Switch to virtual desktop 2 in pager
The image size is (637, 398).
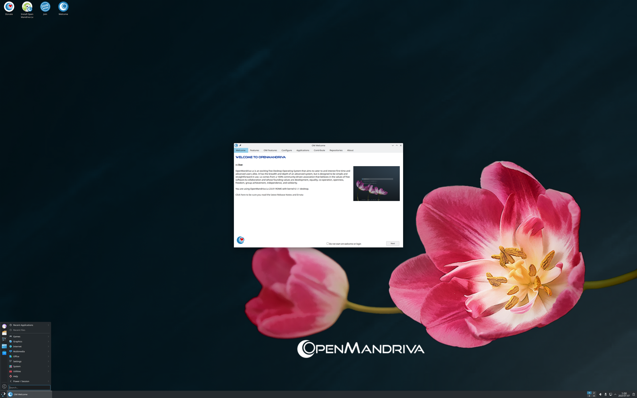pyautogui.click(x=594, y=393)
